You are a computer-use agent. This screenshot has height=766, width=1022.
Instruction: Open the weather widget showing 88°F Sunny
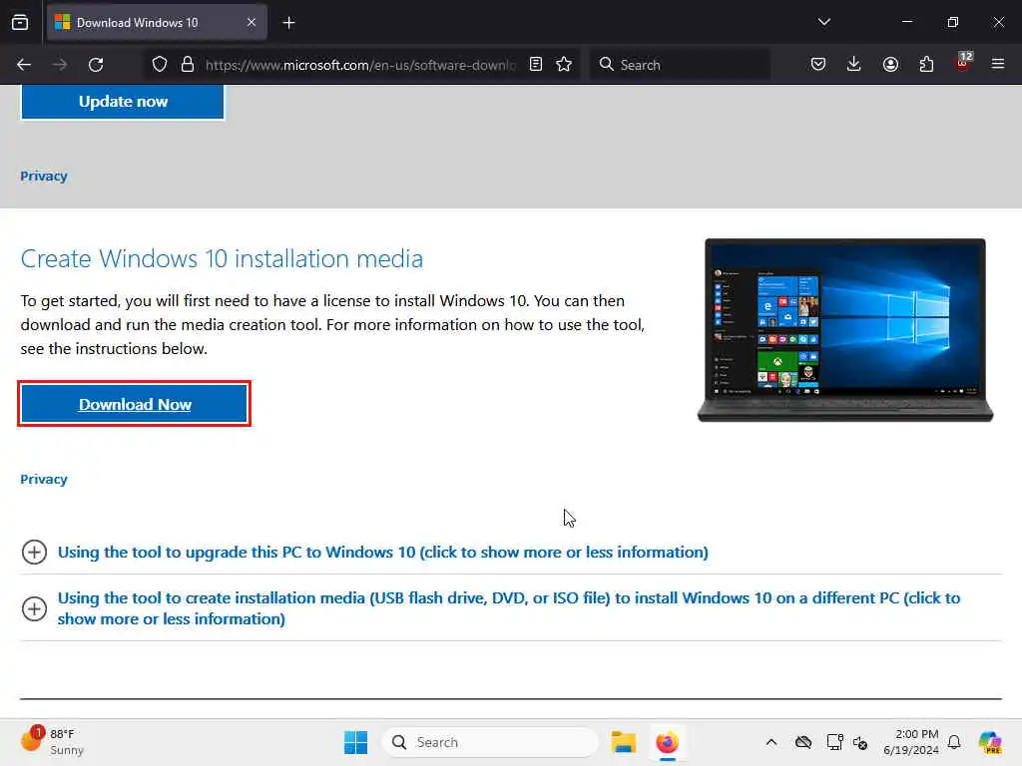point(52,742)
